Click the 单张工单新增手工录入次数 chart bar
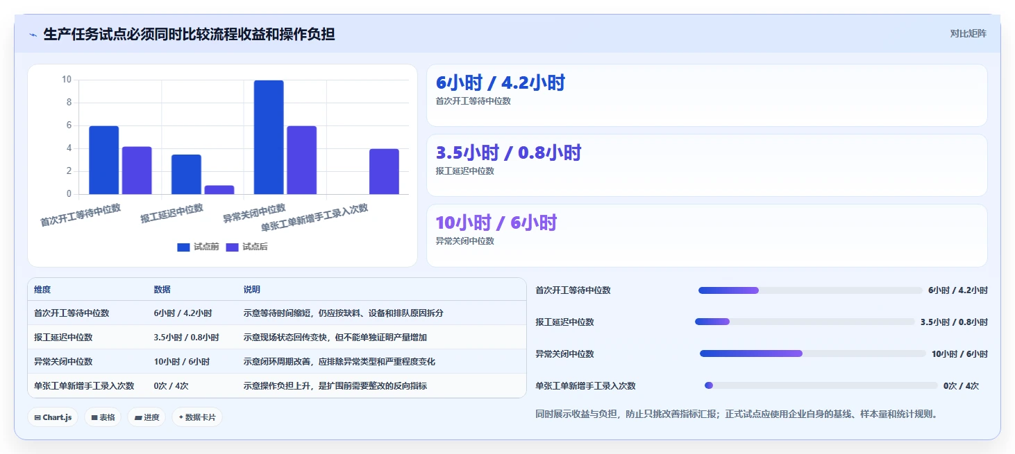Viewport: 1015px width, 454px height. pyautogui.click(x=384, y=171)
